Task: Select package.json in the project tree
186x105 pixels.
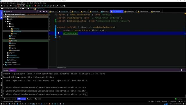Action: point(13,55)
